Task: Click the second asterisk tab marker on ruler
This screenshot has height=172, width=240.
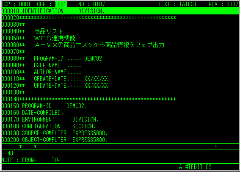Action: [x=36, y=147]
